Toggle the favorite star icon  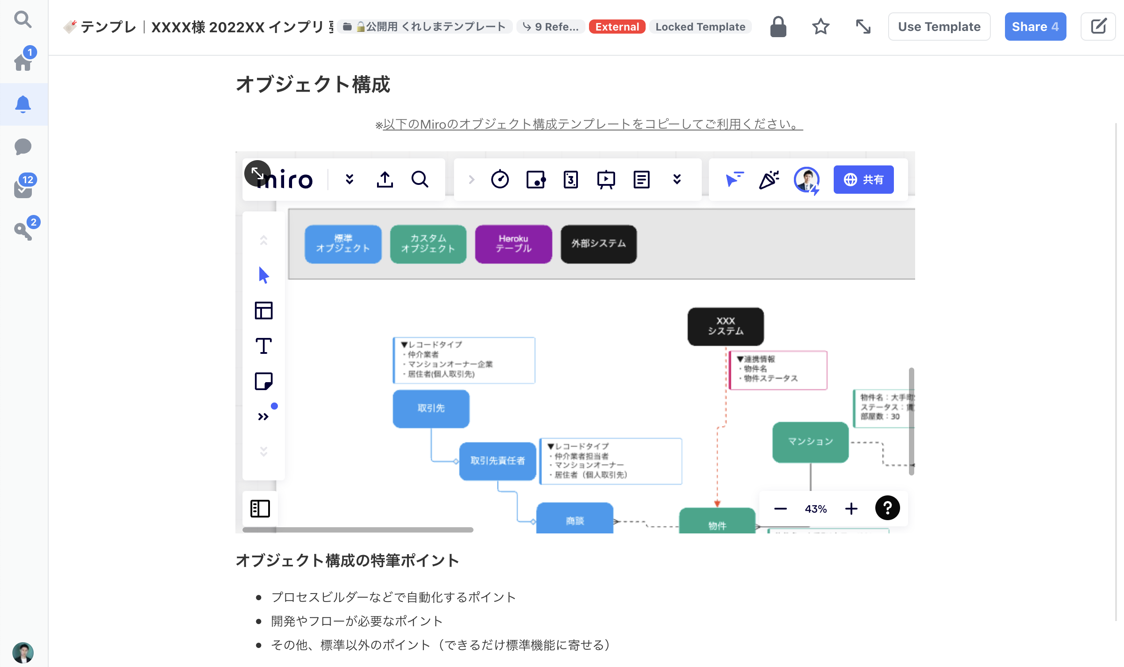(x=820, y=27)
